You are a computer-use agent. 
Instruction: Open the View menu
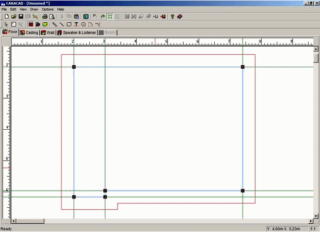[x=23, y=9]
